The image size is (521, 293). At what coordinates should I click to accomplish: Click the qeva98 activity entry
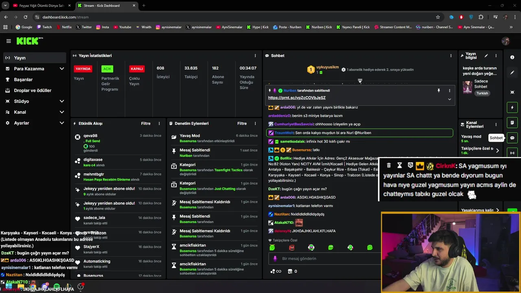point(118,143)
